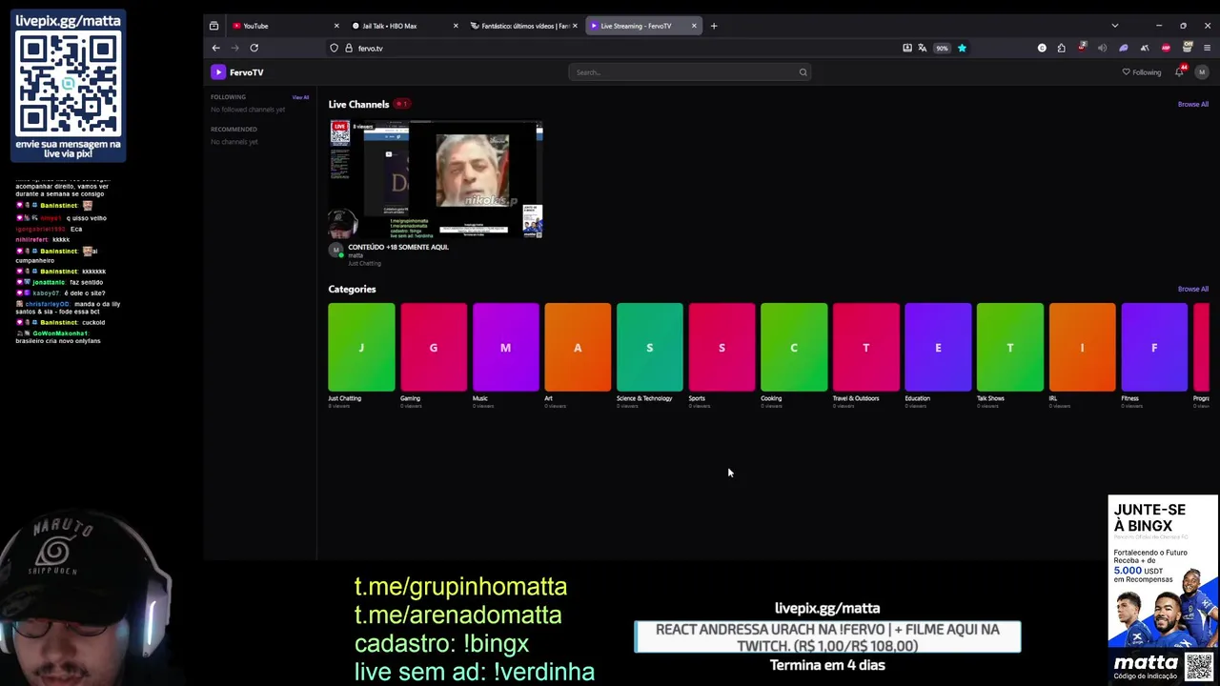Open the browser extensions puzzle icon
Screen dimensions: 1220x686
[1062, 48]
